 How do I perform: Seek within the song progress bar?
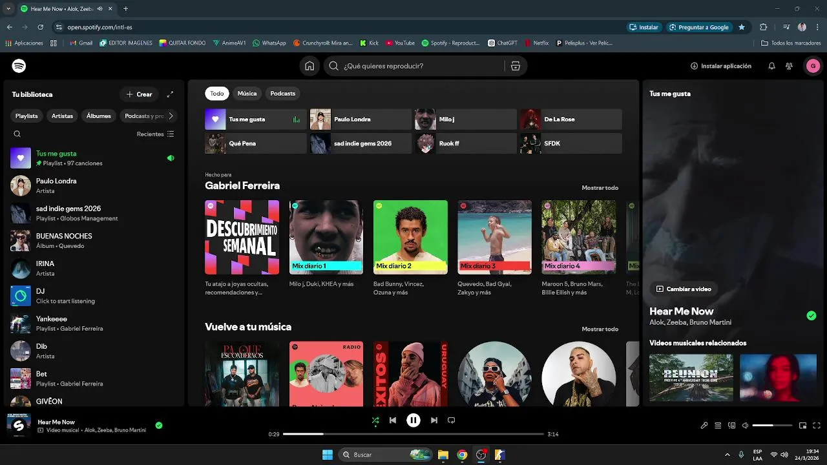click(413, 434)
